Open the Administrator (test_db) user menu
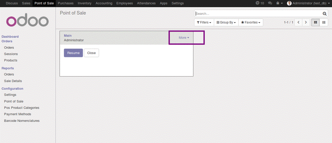The height and width of the screenshot is (143, 332). click(x=308, y=3)
